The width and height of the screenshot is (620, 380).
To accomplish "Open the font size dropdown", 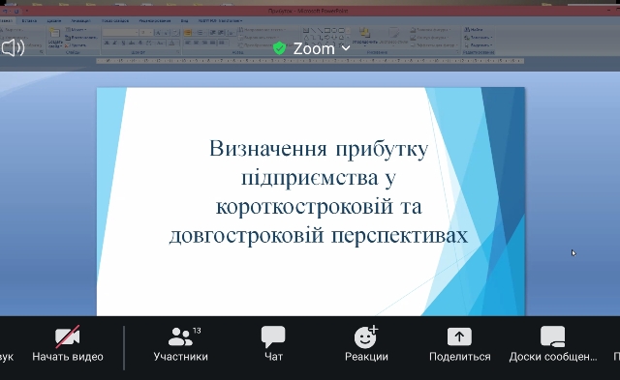I will pos(146,32).
